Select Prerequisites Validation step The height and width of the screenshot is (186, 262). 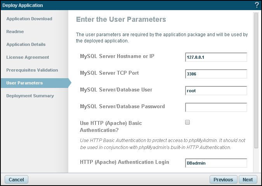[x=32, y=70]
